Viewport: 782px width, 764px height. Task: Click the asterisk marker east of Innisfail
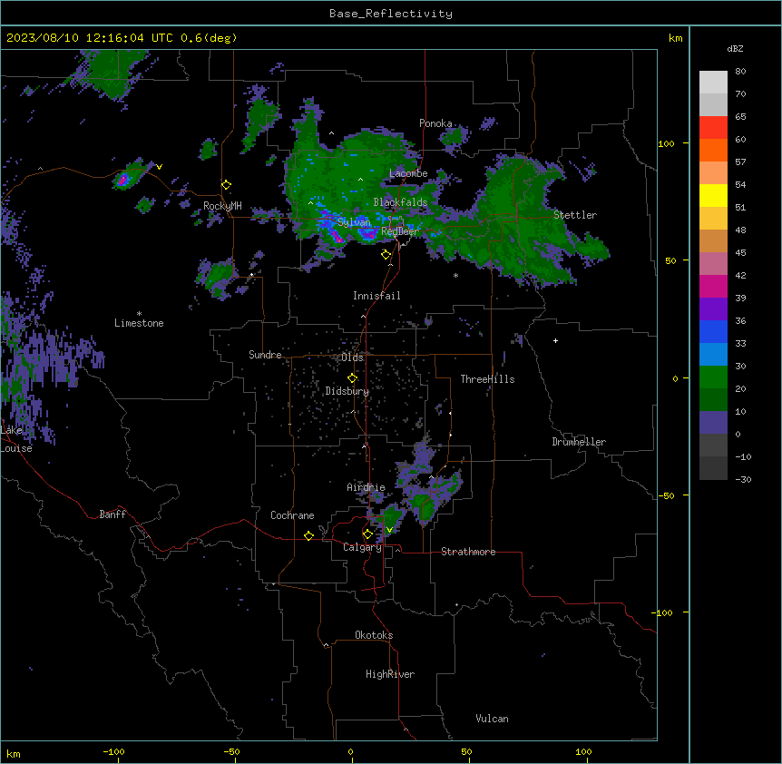tap(455, 275)
